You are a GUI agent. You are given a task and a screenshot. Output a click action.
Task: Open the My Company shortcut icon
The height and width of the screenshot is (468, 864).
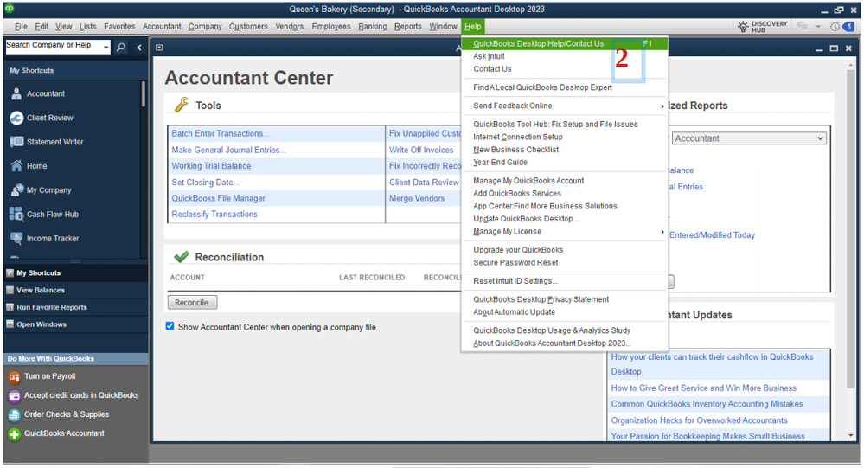coord(16,190)
